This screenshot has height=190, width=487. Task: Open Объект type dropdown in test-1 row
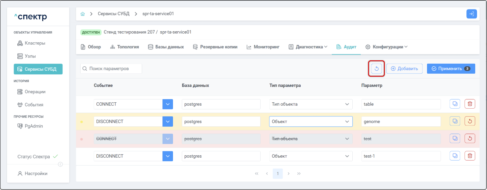(x=347, y=156)
